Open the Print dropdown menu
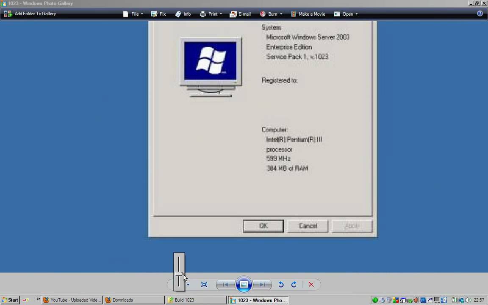Viewport: 488px width, 305px height. (x=211, y=14)
